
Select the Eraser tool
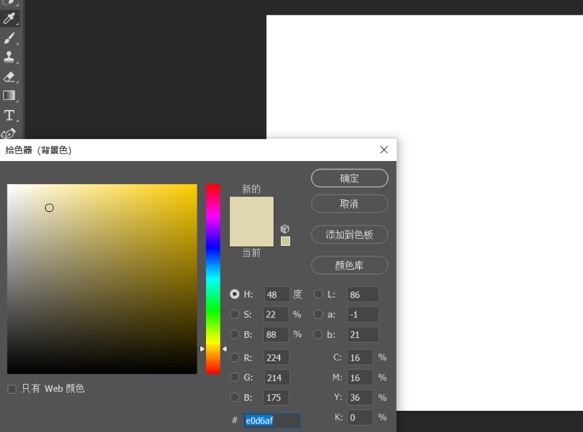click(x=10, y=76)
